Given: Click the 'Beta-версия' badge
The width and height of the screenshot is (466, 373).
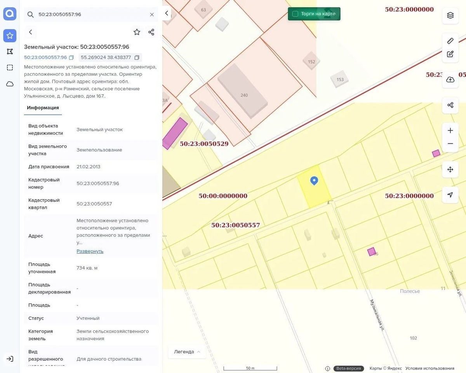Looking at the screenshot, I should click(349, 368).
